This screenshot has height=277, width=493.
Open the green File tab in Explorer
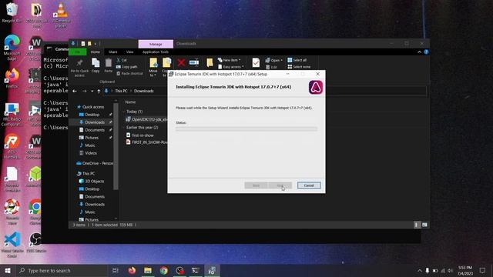[77, 52]
